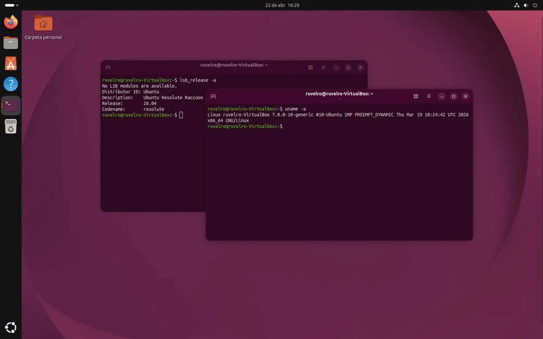Click the 'Ubuntu Resolute Raccoon' description text
Viewport: 543px width, 339px height.
pos(173,98)
